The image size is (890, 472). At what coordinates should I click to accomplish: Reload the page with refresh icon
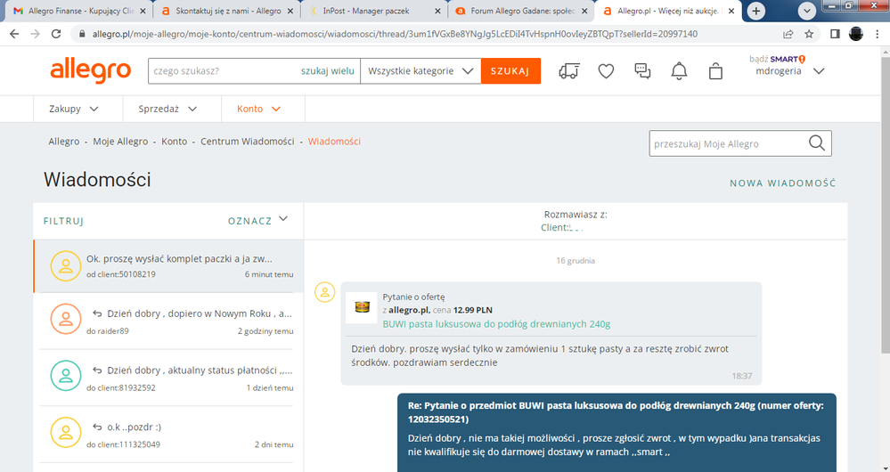click(x=56, y=34)
